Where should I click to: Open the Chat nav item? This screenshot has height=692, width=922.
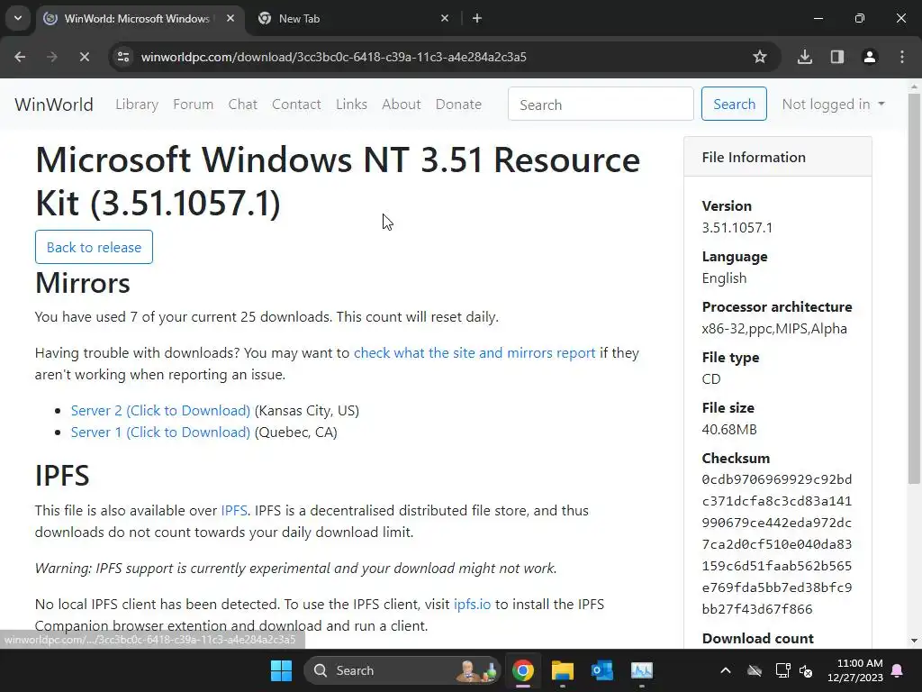pyautogui.click(x=243, y=105)
